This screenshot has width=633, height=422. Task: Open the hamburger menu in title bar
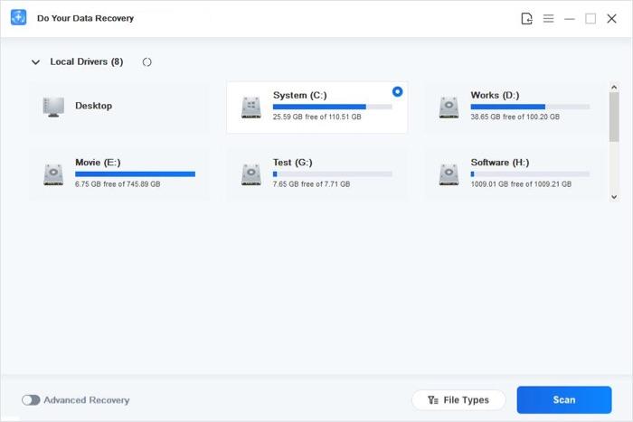[548, 19]
